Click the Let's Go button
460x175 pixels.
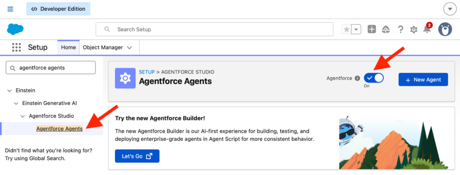(137, 156)
